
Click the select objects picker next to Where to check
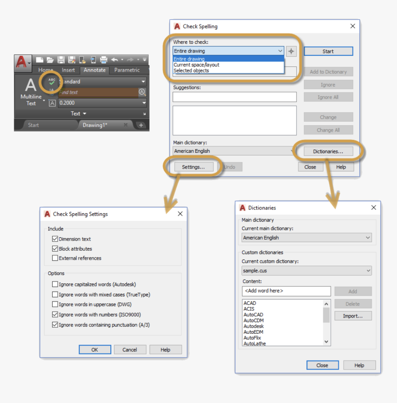pyautogui.click(x=291, y=51)
